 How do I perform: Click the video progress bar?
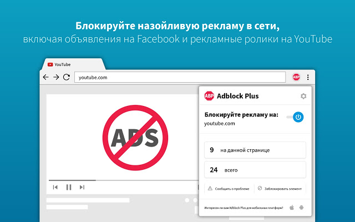[123, 180]
